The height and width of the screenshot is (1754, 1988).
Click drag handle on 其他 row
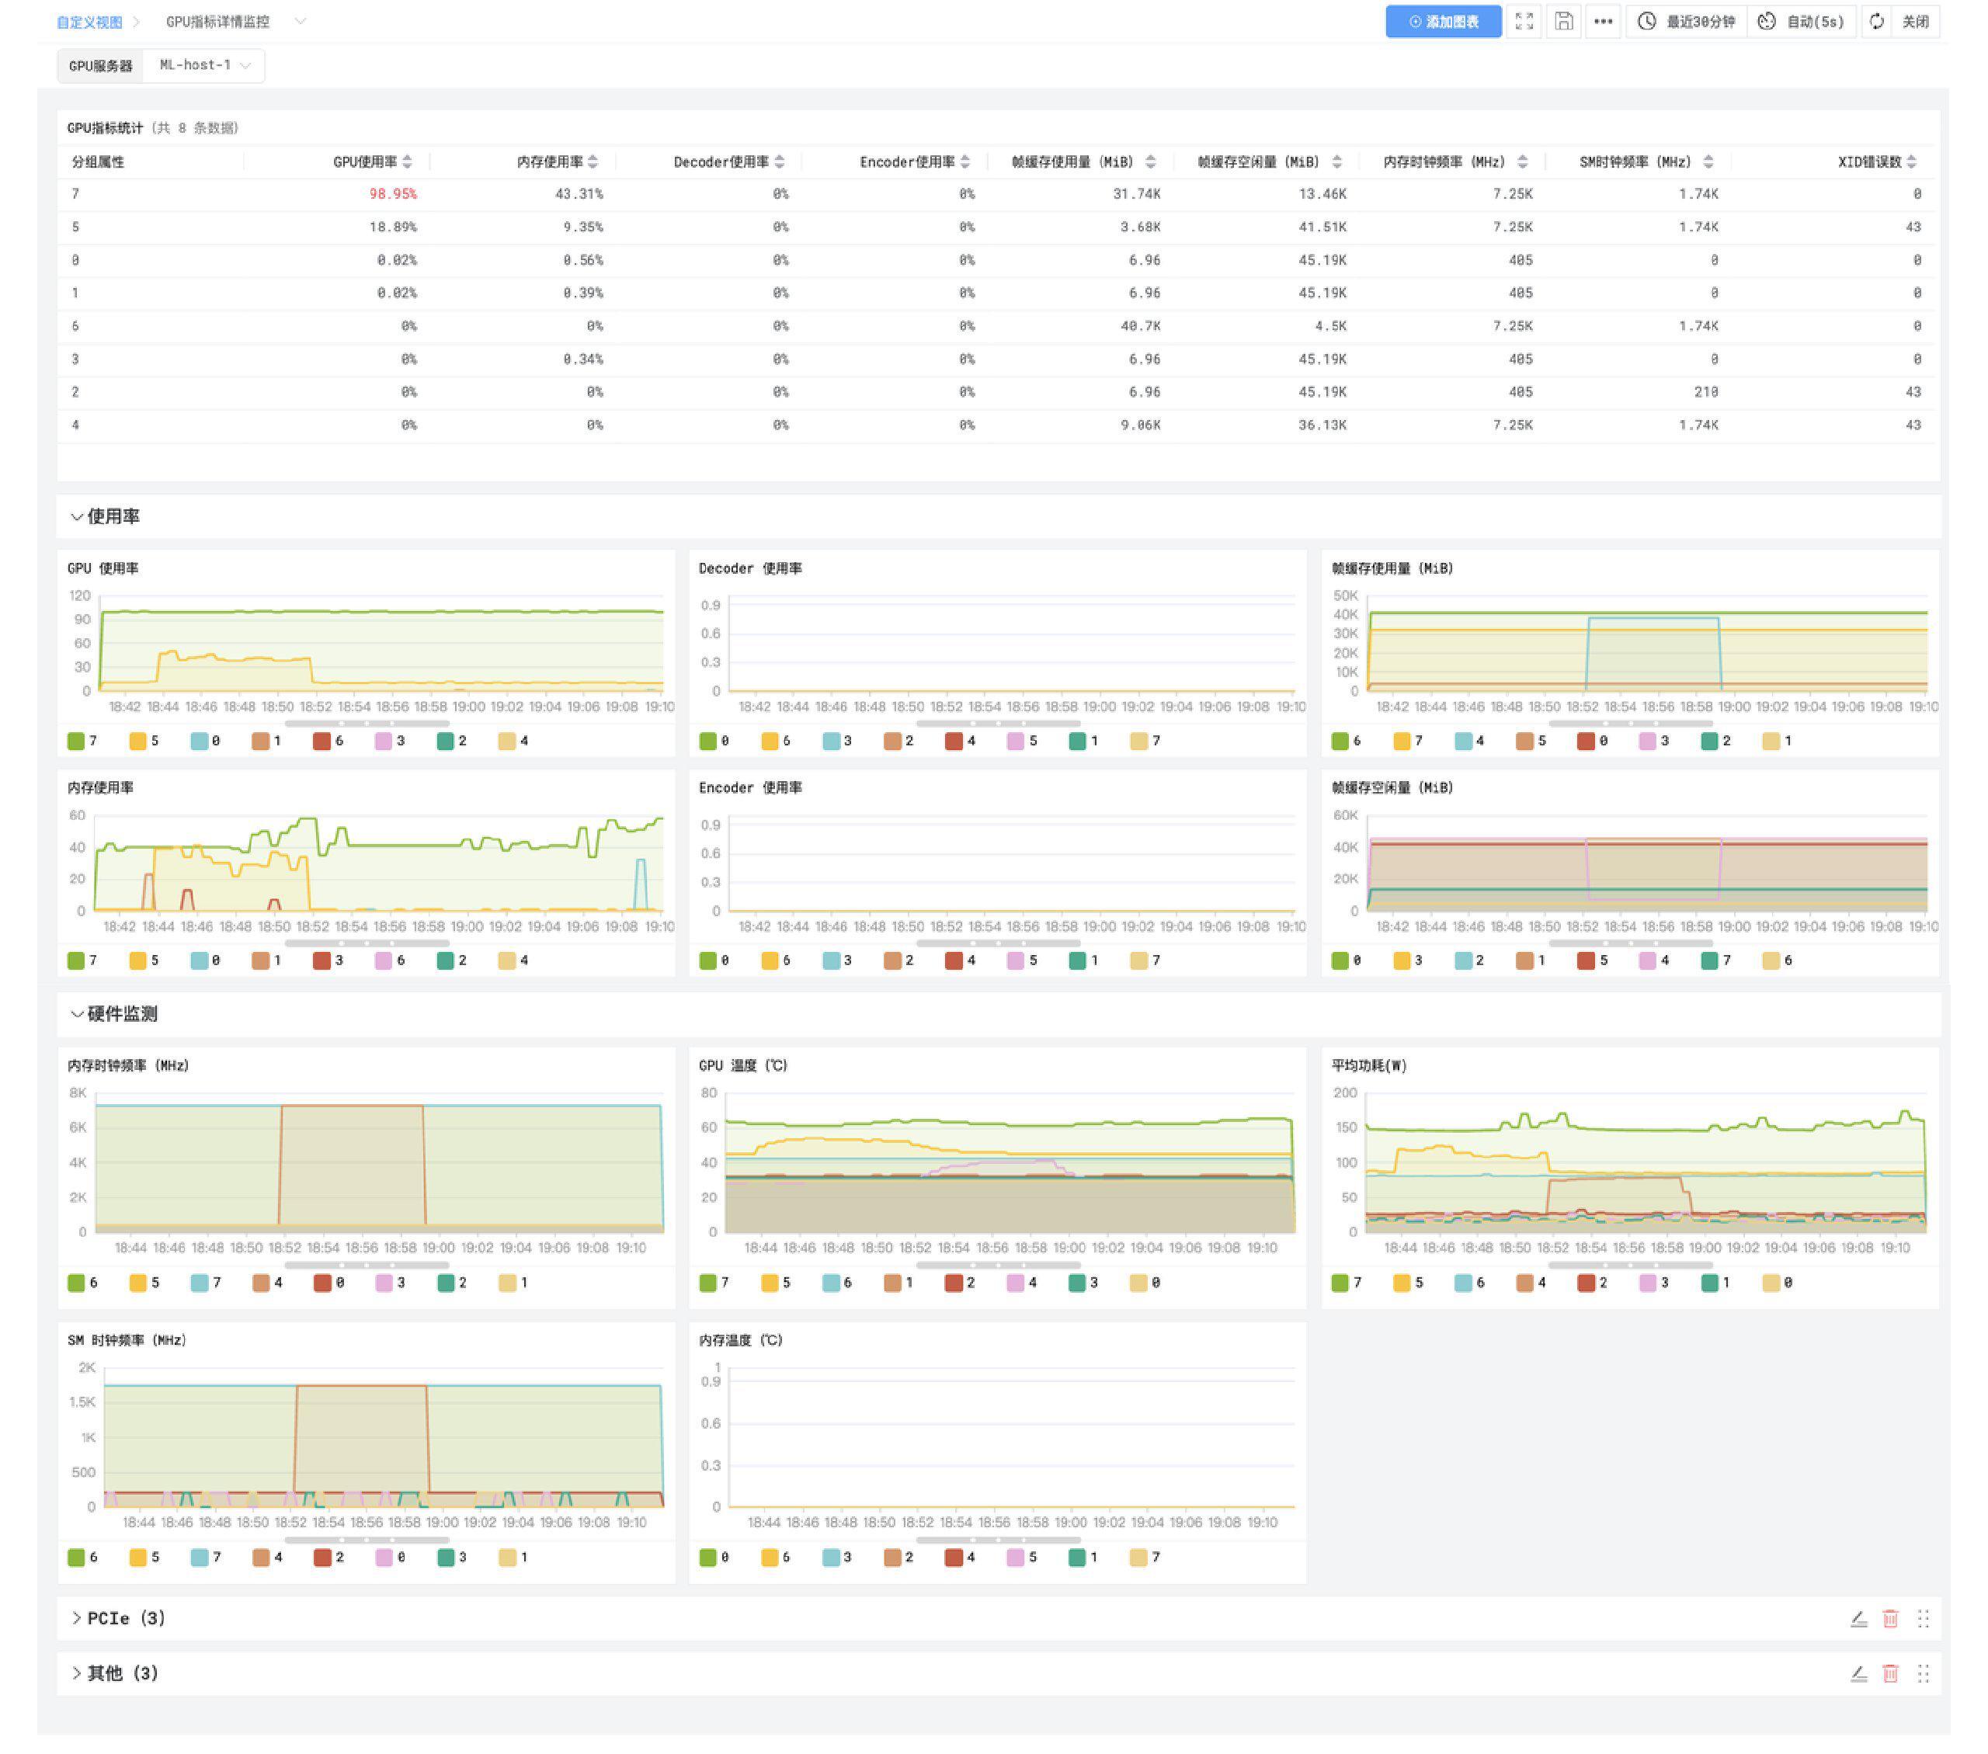pos(1923,1672)
